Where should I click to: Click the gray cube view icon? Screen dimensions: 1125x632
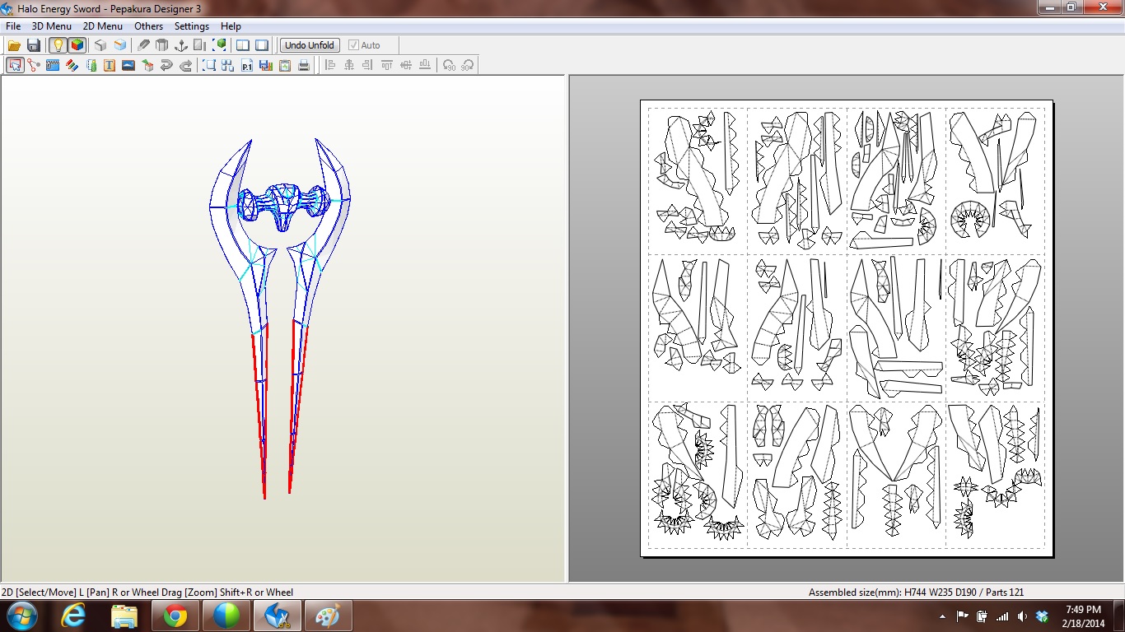pyautogui.click(x=100, y=45)
